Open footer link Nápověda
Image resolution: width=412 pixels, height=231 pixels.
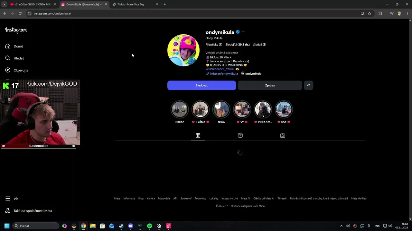(164, 198)
